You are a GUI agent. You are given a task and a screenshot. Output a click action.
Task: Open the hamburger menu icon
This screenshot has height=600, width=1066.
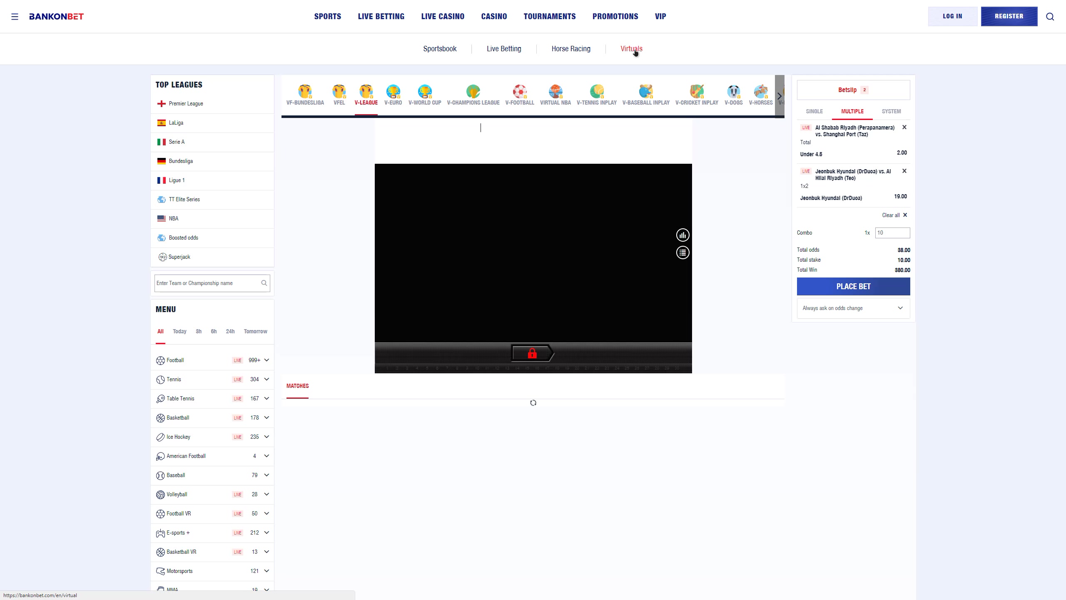(15, 17)
